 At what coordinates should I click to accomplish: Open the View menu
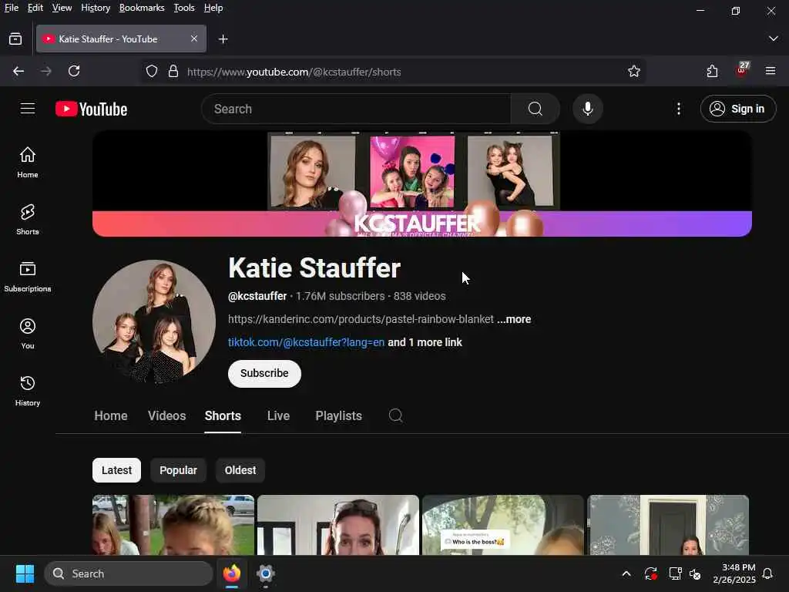(x=62, y=8)
